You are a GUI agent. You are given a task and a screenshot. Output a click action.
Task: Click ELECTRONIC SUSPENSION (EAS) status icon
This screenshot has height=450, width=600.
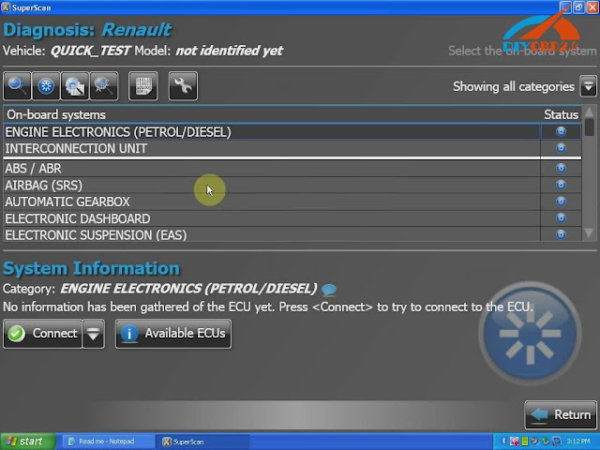[x=561, y=234]
